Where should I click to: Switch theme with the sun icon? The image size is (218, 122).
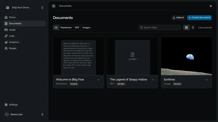[211, 6]
